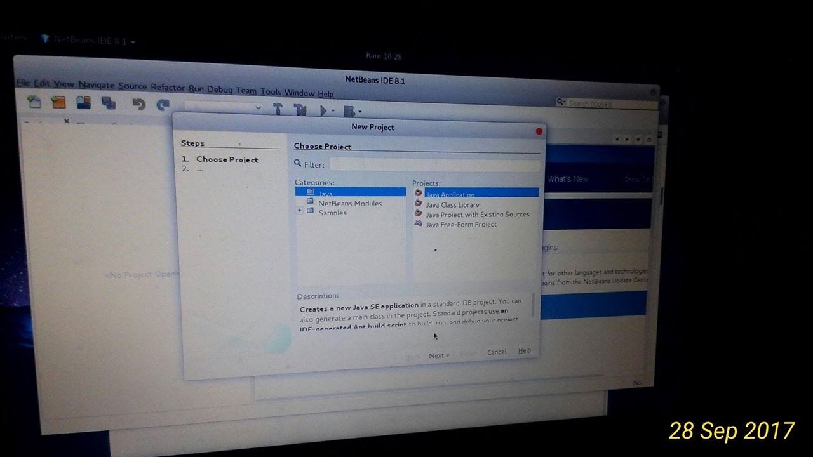The image size is (813, 457).
Task: Click the search icon in IDE search box
Action: tap(561, 102)
